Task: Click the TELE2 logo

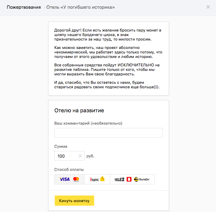Action: tap(119, 179)
